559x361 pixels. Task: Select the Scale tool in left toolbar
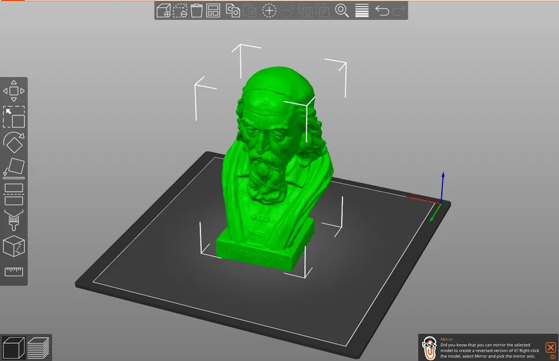14,117
